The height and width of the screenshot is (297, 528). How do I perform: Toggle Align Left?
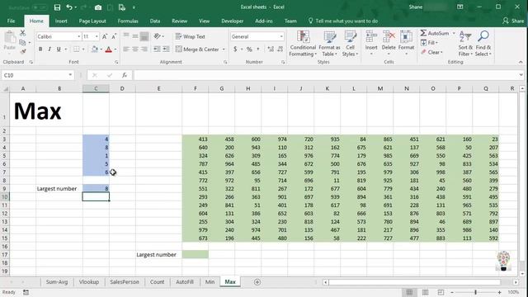[x=126, y=49]
